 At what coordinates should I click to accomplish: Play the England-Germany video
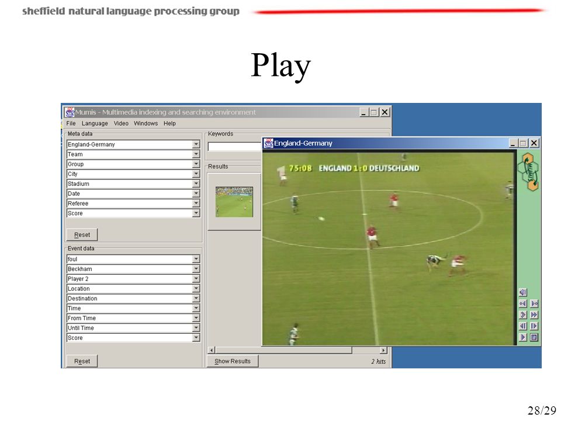(x=522, y=337)
